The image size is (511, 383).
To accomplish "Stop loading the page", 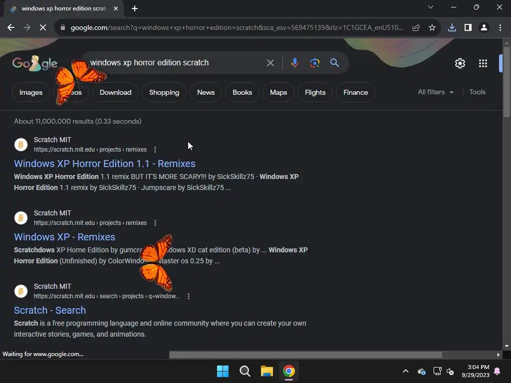I will pos(43,28).
